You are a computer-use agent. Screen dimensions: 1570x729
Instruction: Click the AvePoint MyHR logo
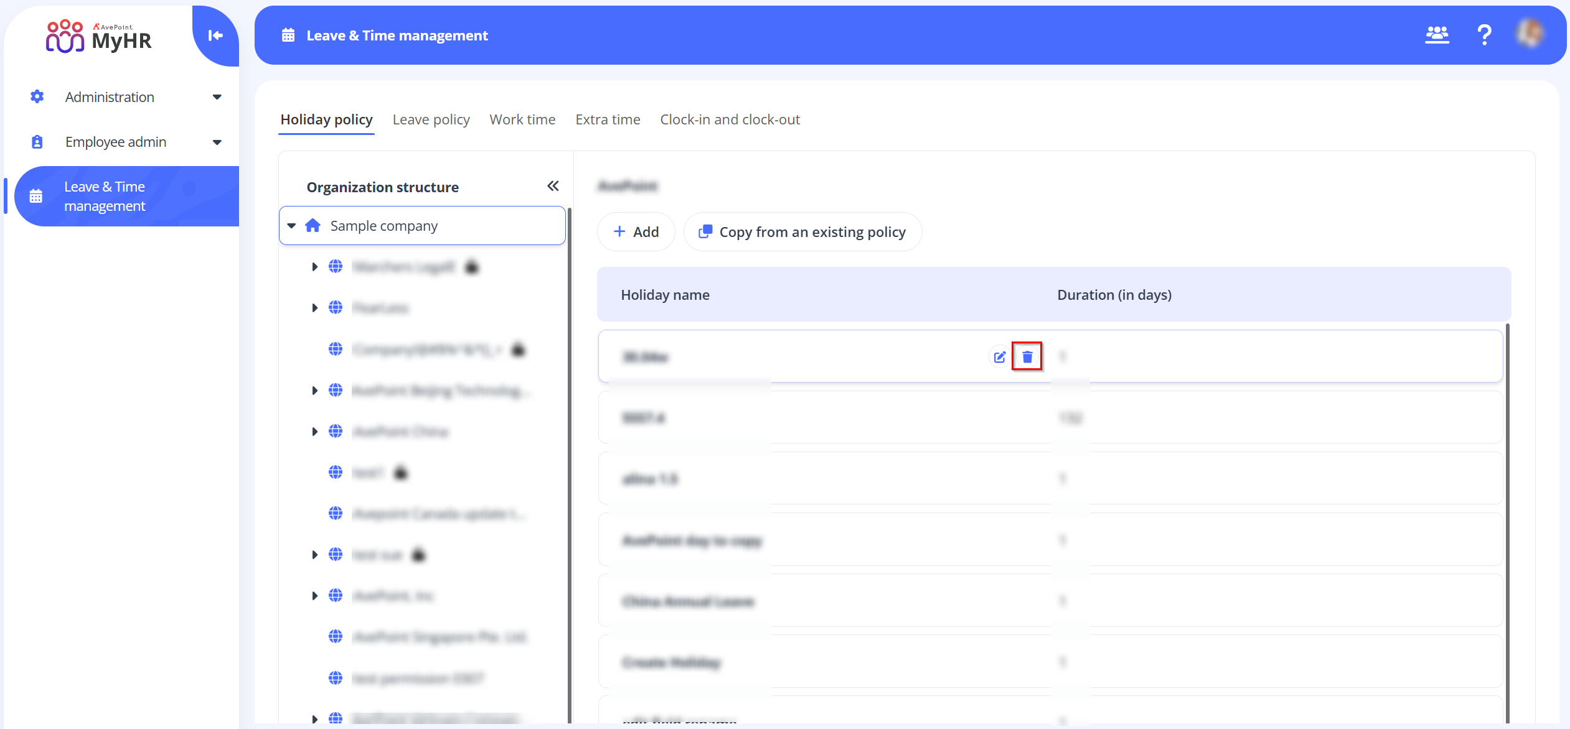pos(98,36)
